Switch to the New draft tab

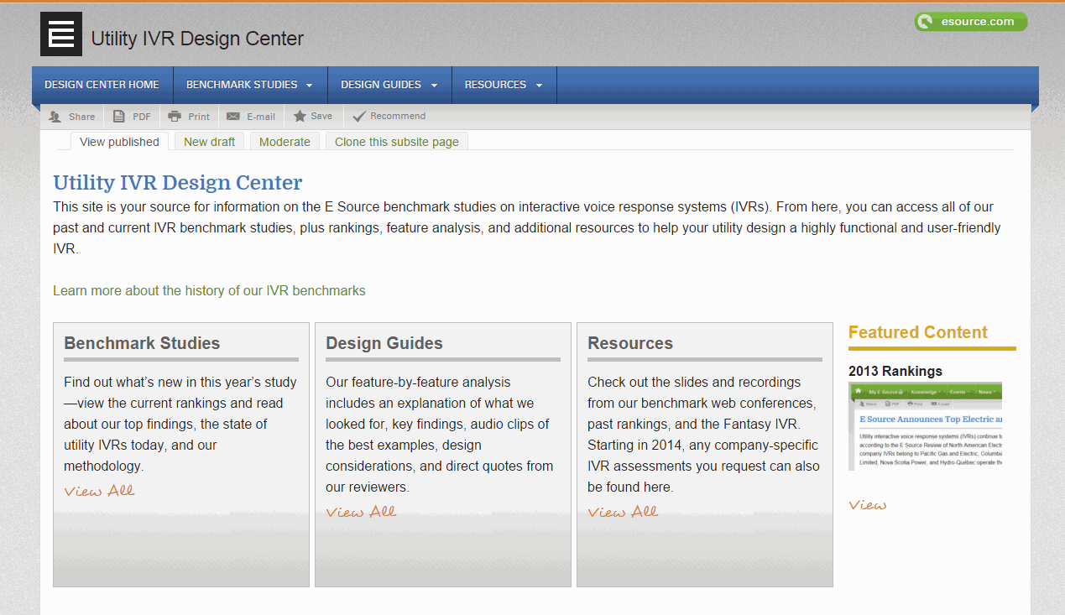pyautogui.click(x=209, y=142)
